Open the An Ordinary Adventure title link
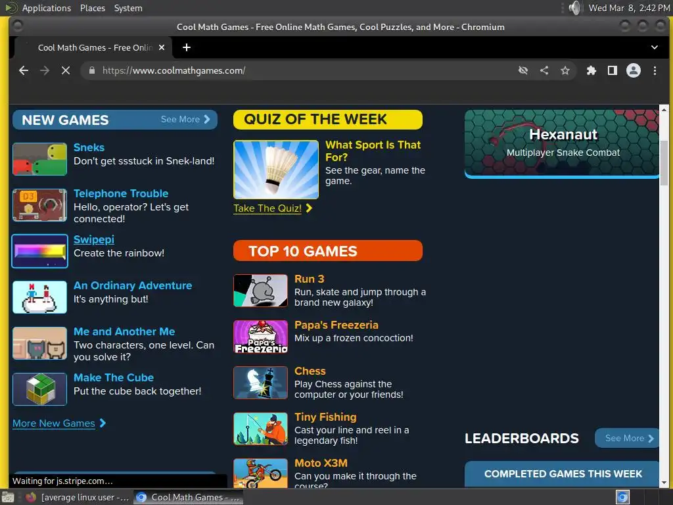 pyautogui.click(x=133, y=285)
